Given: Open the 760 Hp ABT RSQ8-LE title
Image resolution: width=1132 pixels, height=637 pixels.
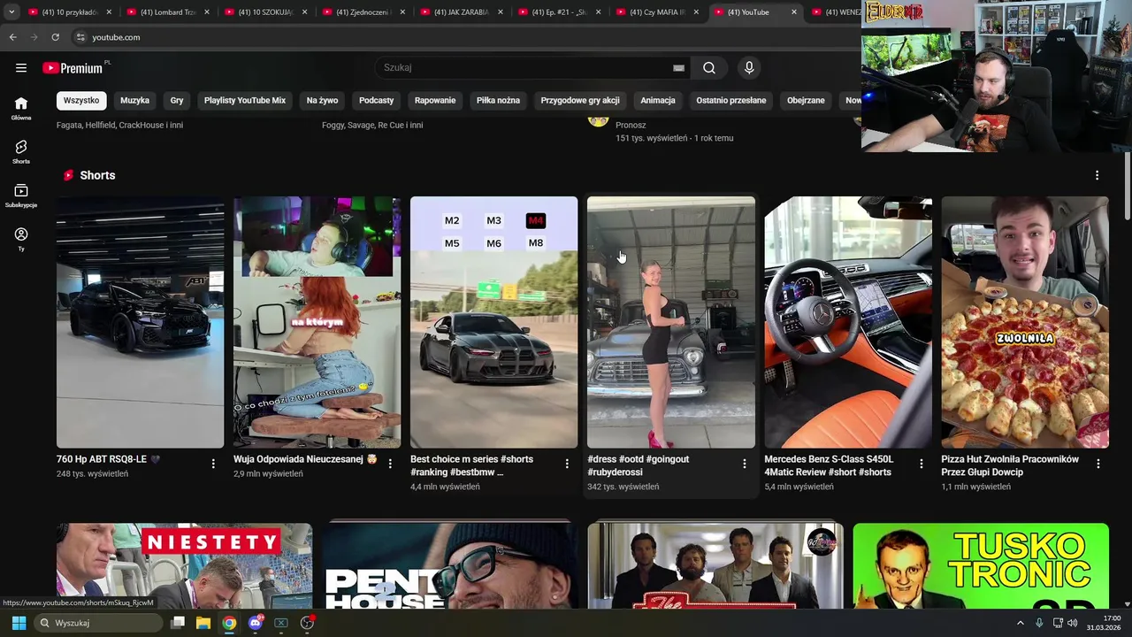Looking at the screenshot, I should click(x=109, y=459).
